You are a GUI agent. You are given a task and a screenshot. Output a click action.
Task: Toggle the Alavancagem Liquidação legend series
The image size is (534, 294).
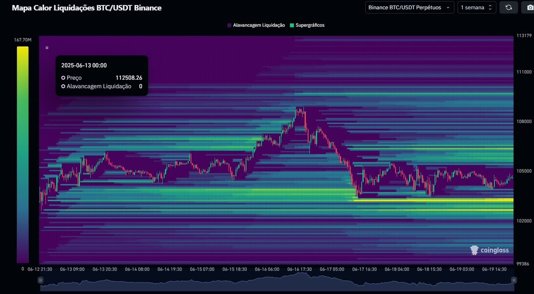coord(256,25)
